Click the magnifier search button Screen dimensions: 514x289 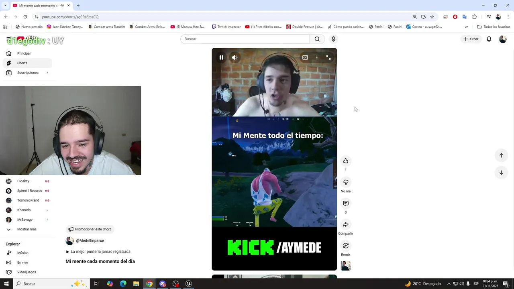tap(317, 39)
